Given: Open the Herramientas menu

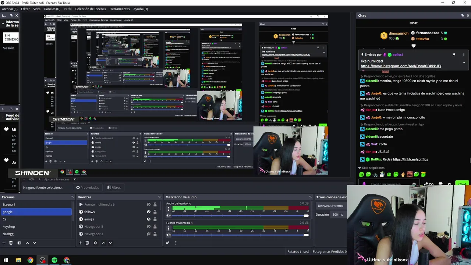Looking at the screenshot, I should [120, 9].
